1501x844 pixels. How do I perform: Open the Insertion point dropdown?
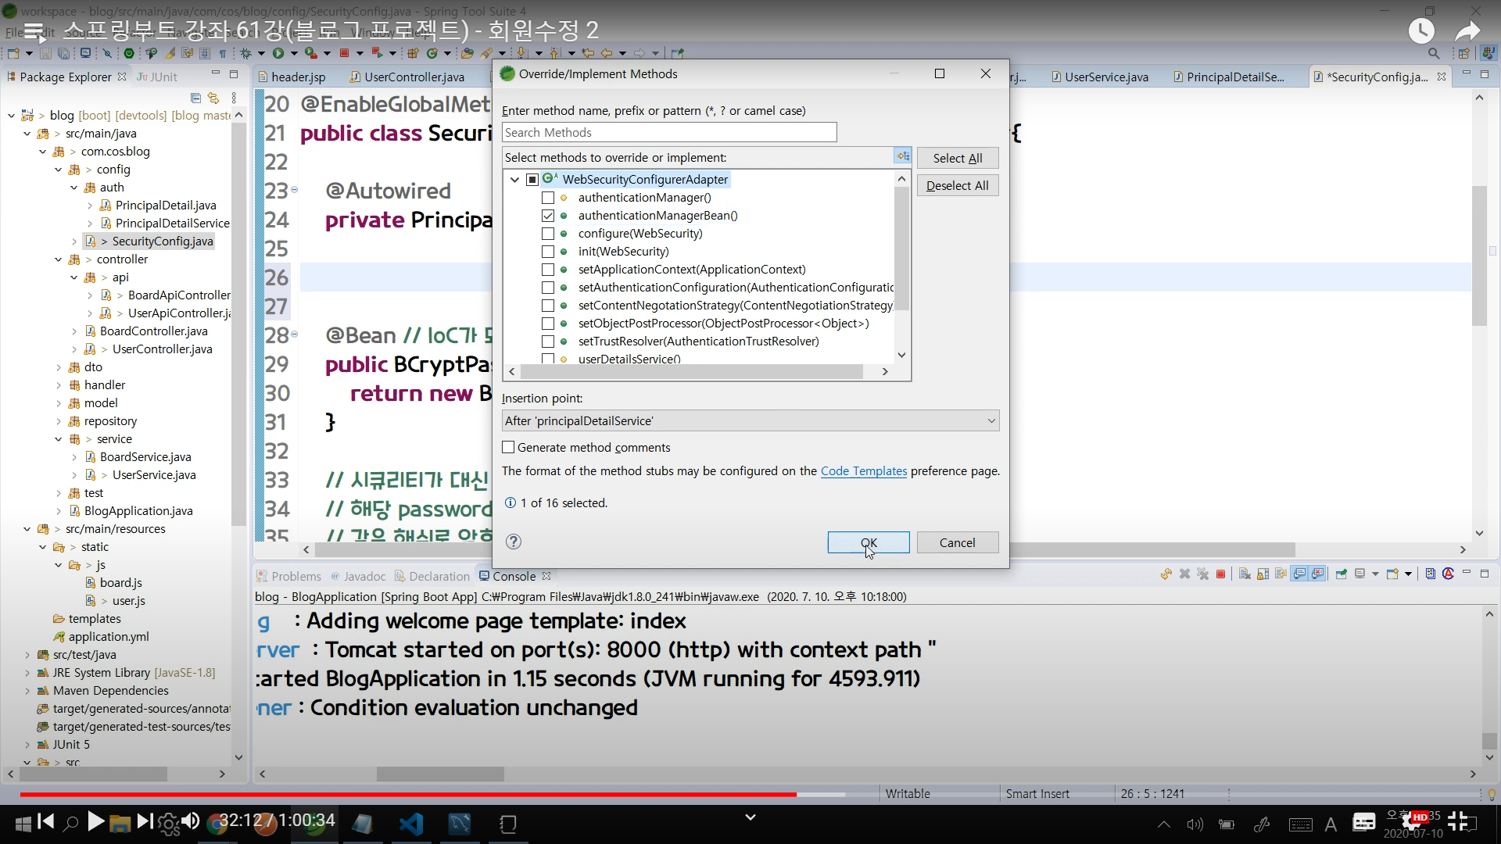tap(750, 420)
